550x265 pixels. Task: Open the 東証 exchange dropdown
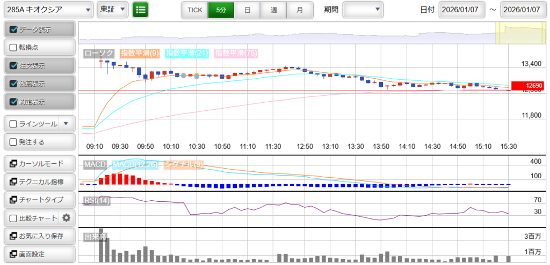pos(113,10)
